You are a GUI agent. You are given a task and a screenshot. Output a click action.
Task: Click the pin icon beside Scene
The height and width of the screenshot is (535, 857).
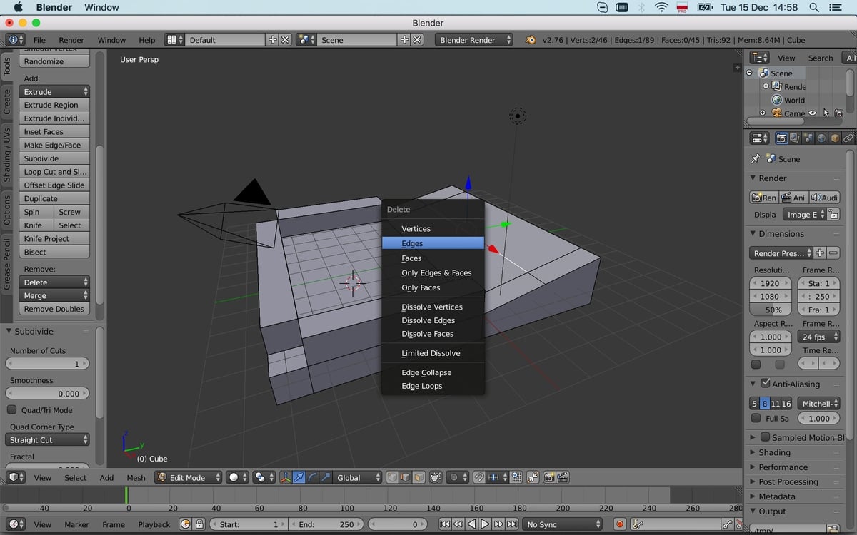(x=756, y=159)
